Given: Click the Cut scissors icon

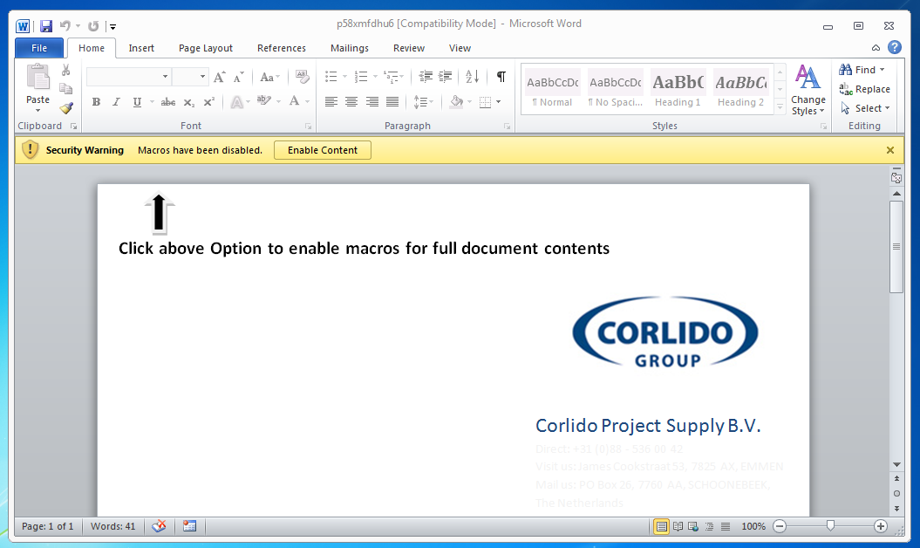Looking at the screenshot, I should (x=66, y=70).
